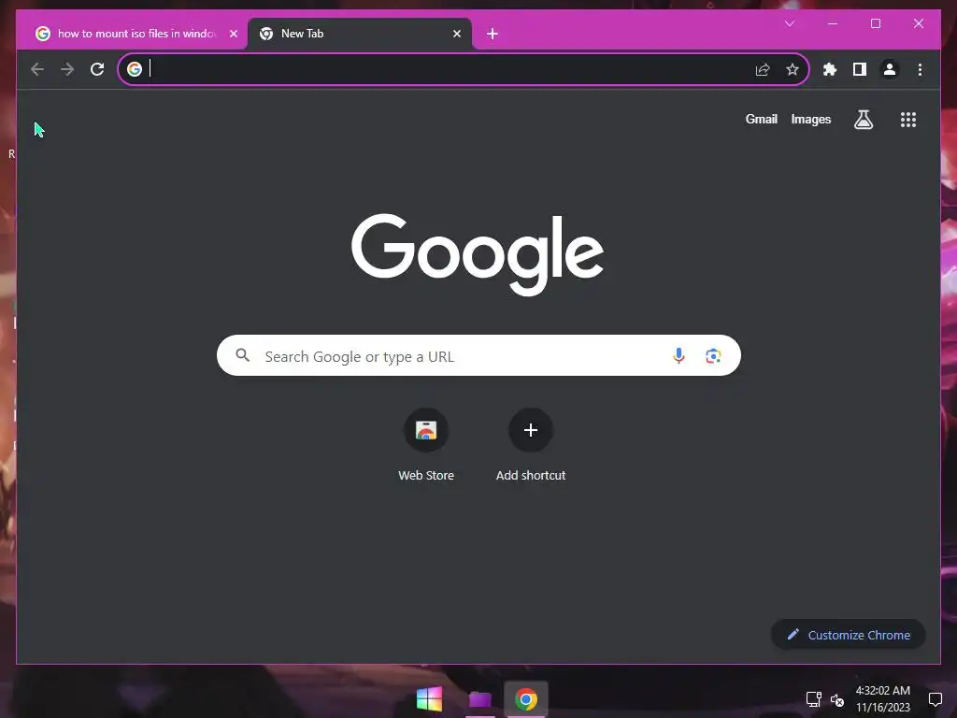Open Chrome's three-dot menu
The width and height of the screenshot is (957, 718).
[920, 69]
